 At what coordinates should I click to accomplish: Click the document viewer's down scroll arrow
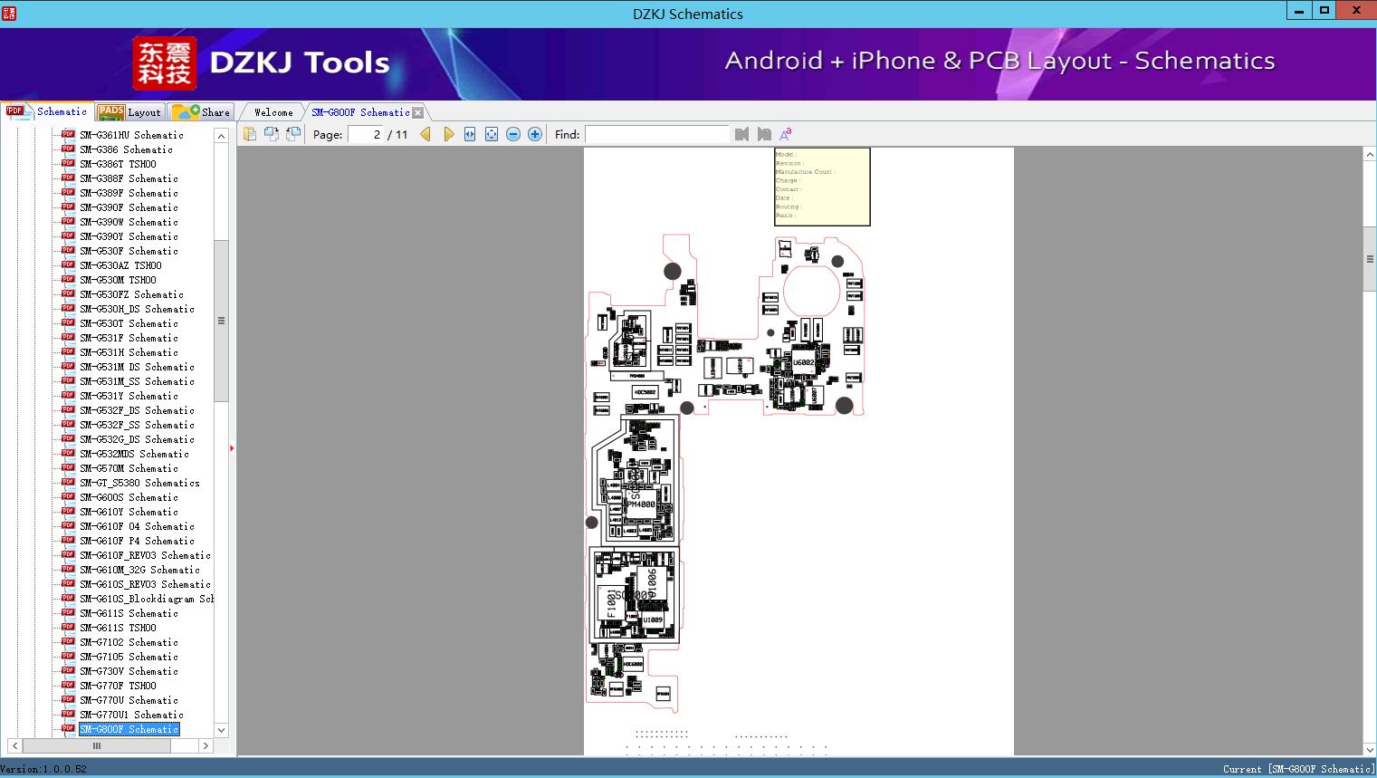point(1370,749)
